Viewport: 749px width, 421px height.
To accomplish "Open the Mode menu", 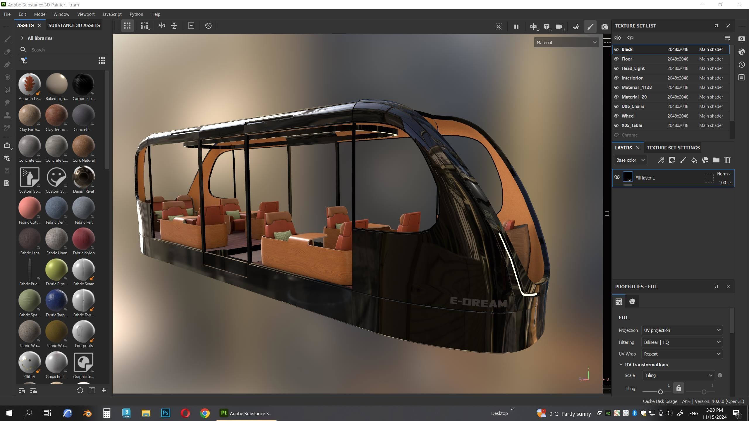I will [39, 14].
